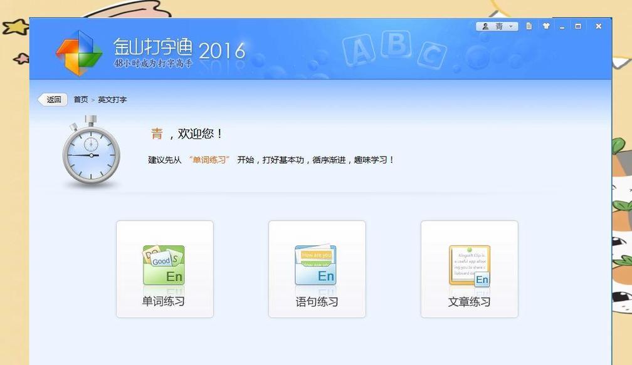The image size is (632, 365).
Task: Go to 首页 in the breadcrumb
Action: point(81,100)
